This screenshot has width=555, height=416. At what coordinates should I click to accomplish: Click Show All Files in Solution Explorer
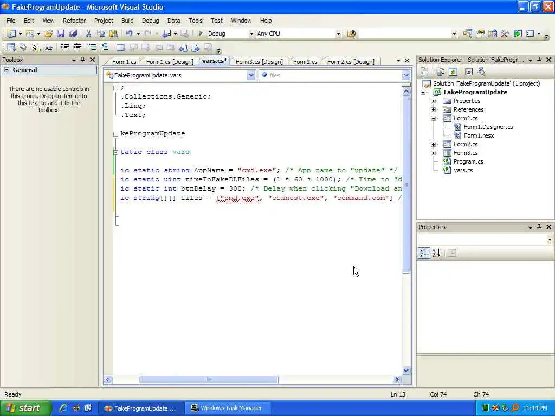coord(440,72)
